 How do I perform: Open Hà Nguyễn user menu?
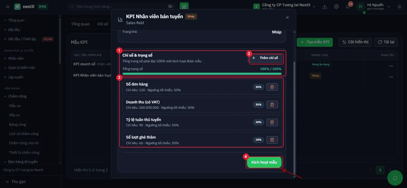373,7
